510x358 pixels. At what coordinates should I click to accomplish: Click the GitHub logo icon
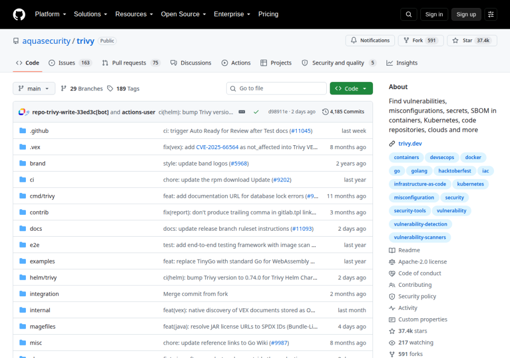tap(19, 14)
